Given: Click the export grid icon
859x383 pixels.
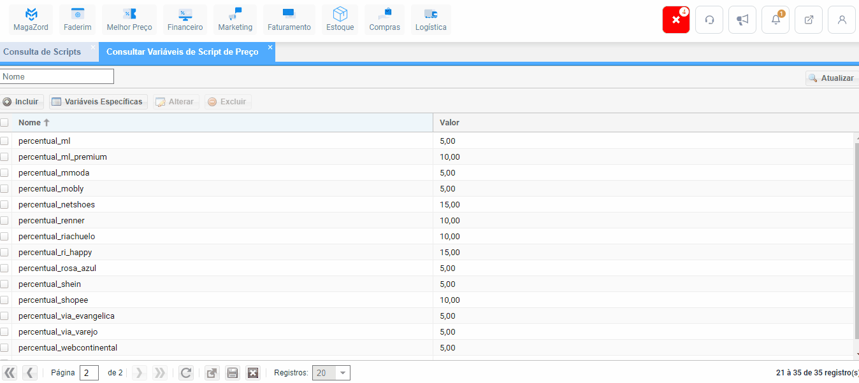Looking at the screenshot, I should (212, 373).
